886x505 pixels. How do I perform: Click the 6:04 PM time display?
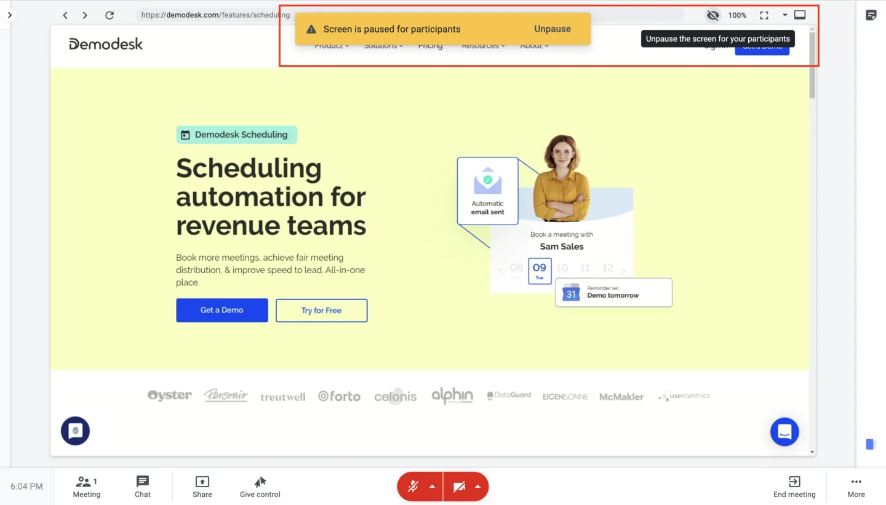tap(26, 487)
